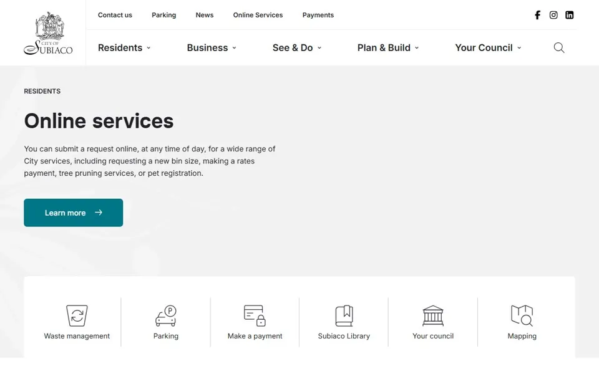The width and height of the screenshot is (599, 374).
Task: Open the See & Do main menu
Action: (293, 48)
